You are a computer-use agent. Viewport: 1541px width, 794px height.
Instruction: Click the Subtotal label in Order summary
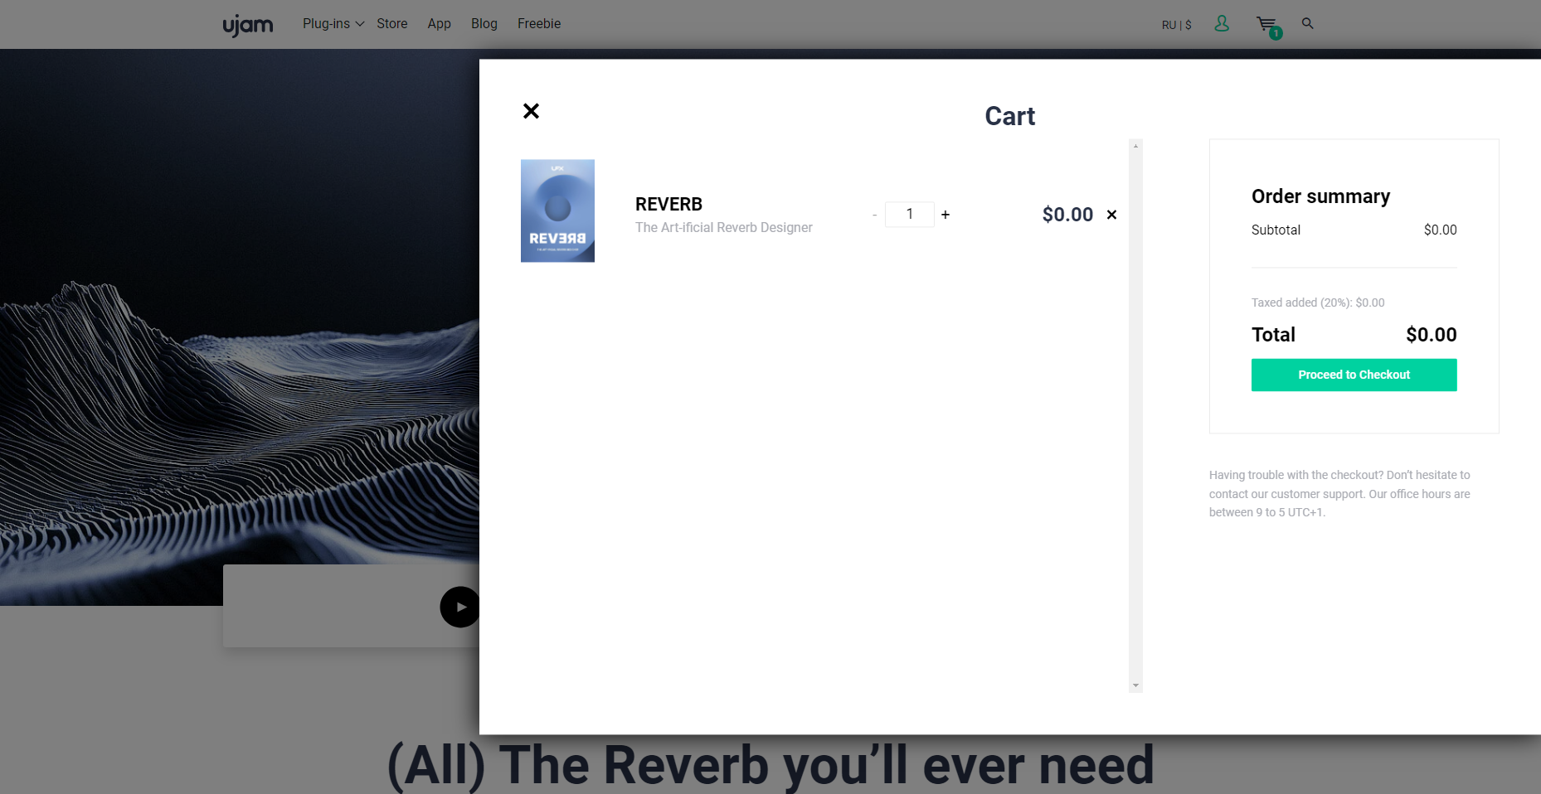1276,230
